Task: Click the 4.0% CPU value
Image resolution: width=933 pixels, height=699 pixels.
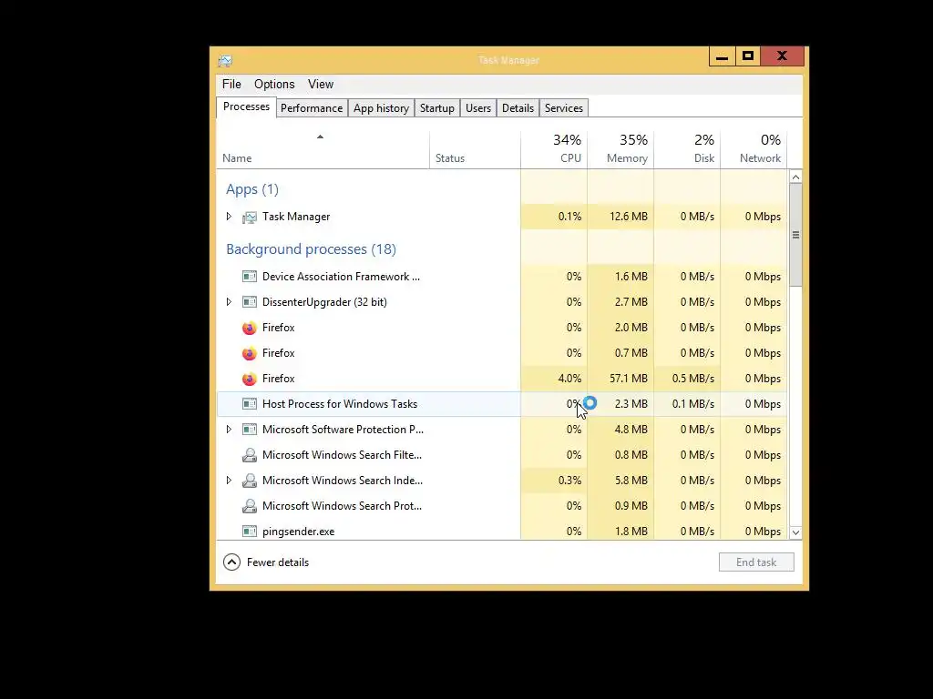Action: pos(569,379)
